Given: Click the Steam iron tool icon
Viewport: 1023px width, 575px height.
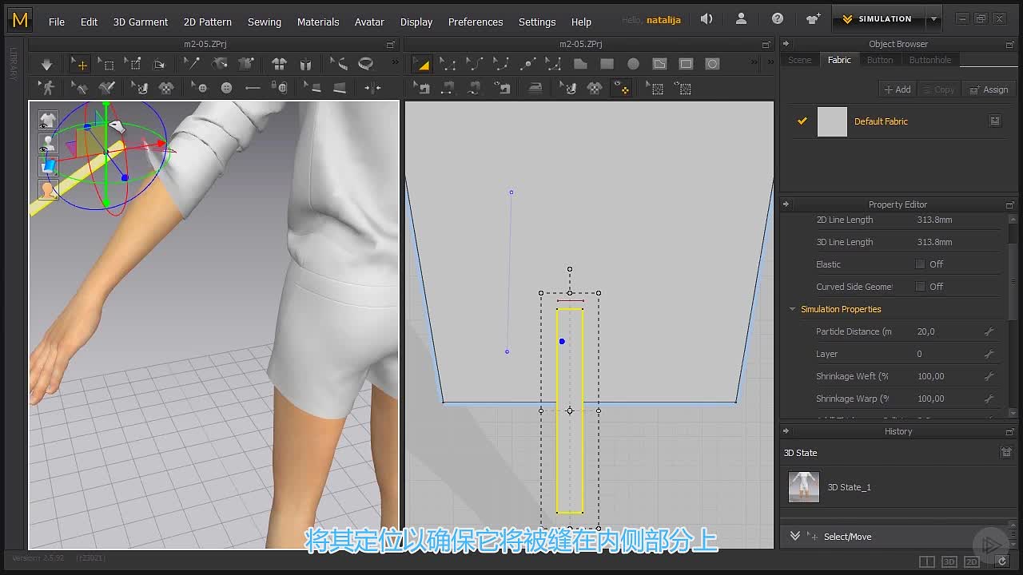Looking at the screenshot, I should pos(535,88).
